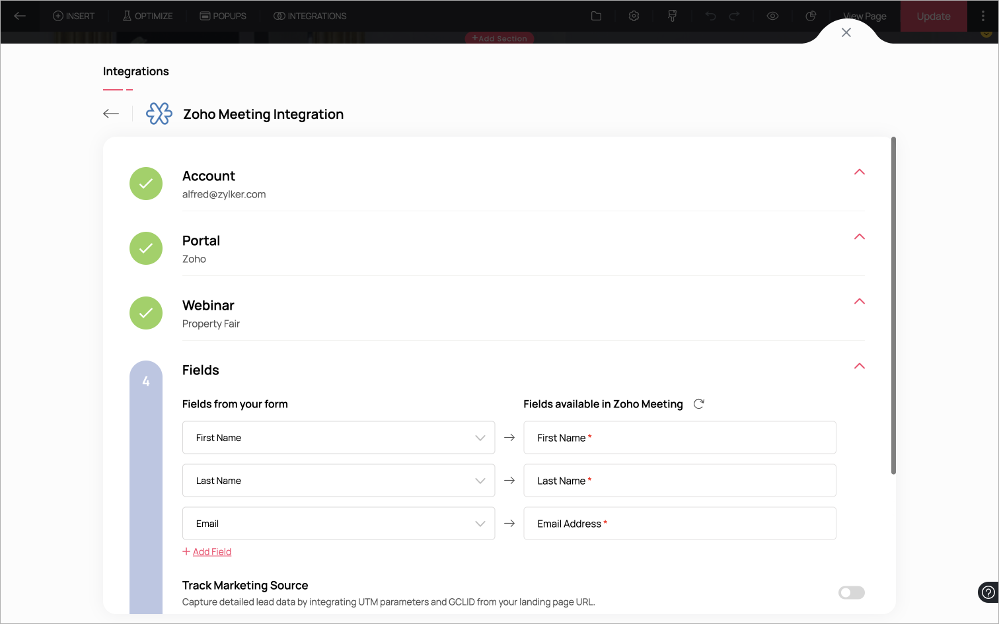
Task: Open the analytics pie chart icon
Action: click(x=811, y=16)
